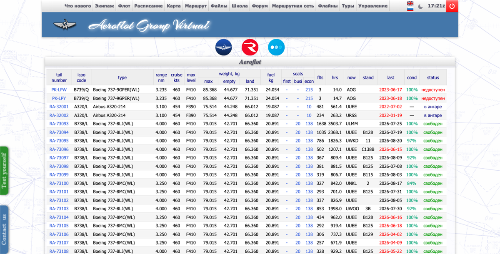Image resolution: width=500 pixels, height=254 pixels.
Task: Open the blue 'Contact us' side tab
Action: point(4,229)
